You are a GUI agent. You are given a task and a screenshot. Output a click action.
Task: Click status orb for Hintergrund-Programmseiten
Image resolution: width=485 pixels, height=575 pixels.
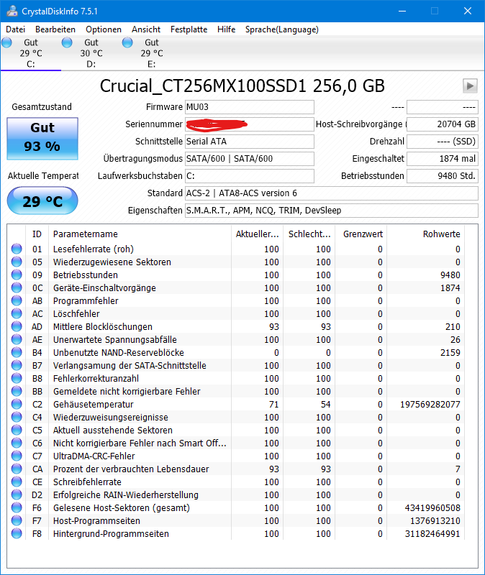click(17, 533)
